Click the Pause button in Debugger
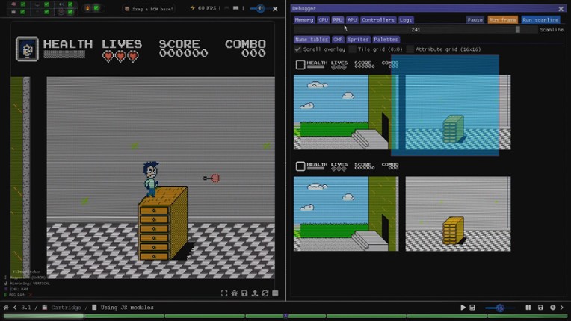Image resolution: width=571 pixels, height=321 pixels. click(x=475, y=20)
